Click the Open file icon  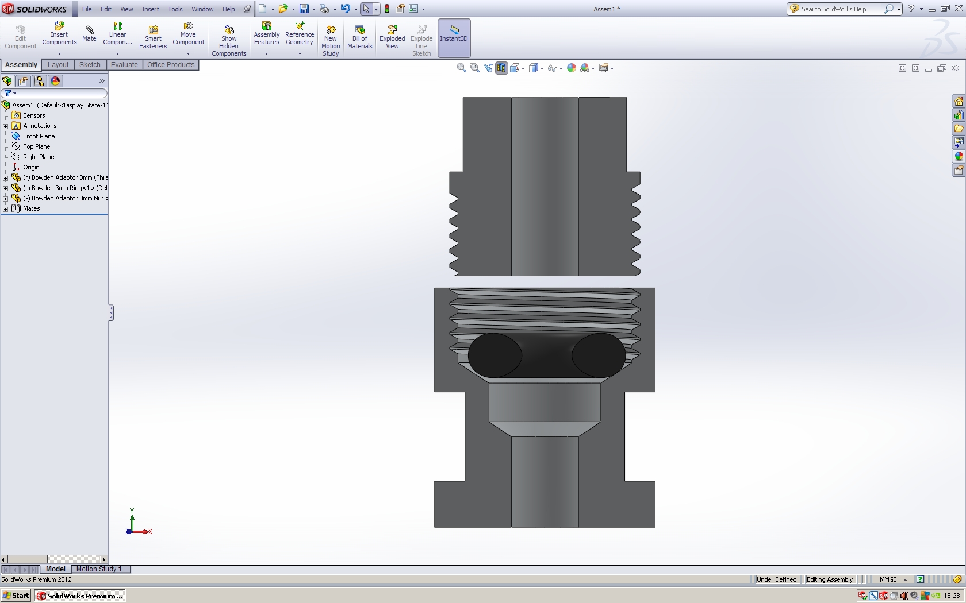[283, 9]
